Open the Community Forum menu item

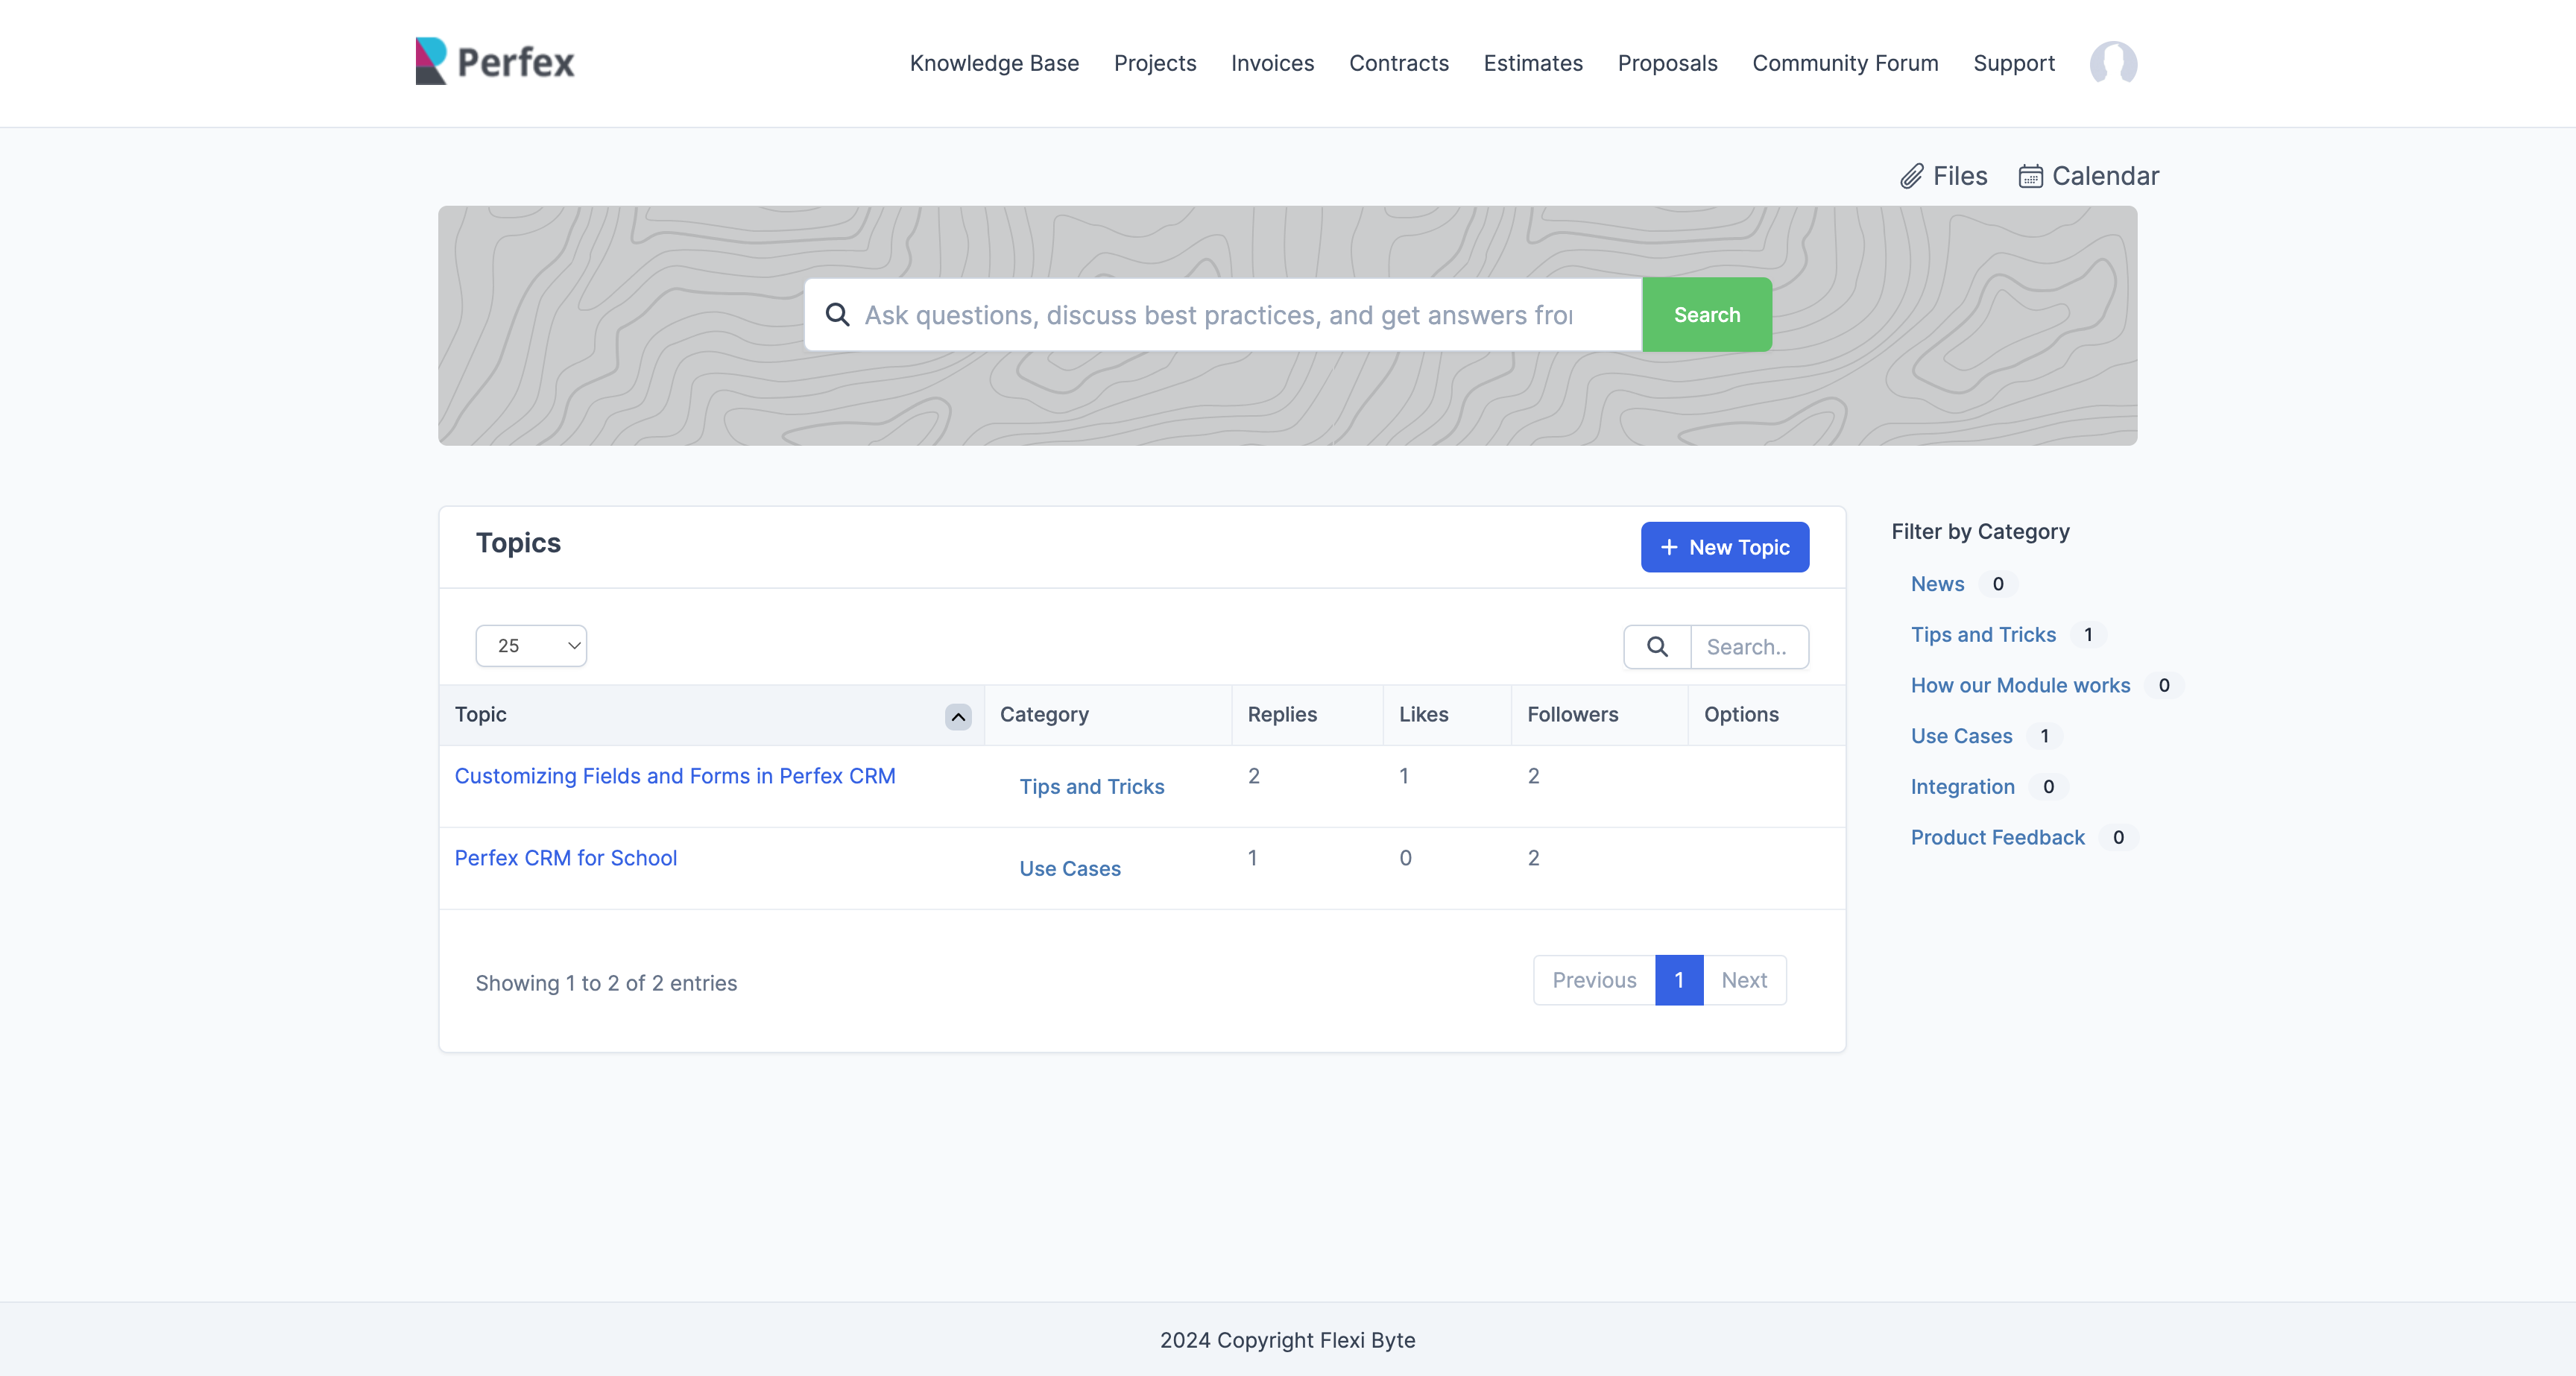1844,63
